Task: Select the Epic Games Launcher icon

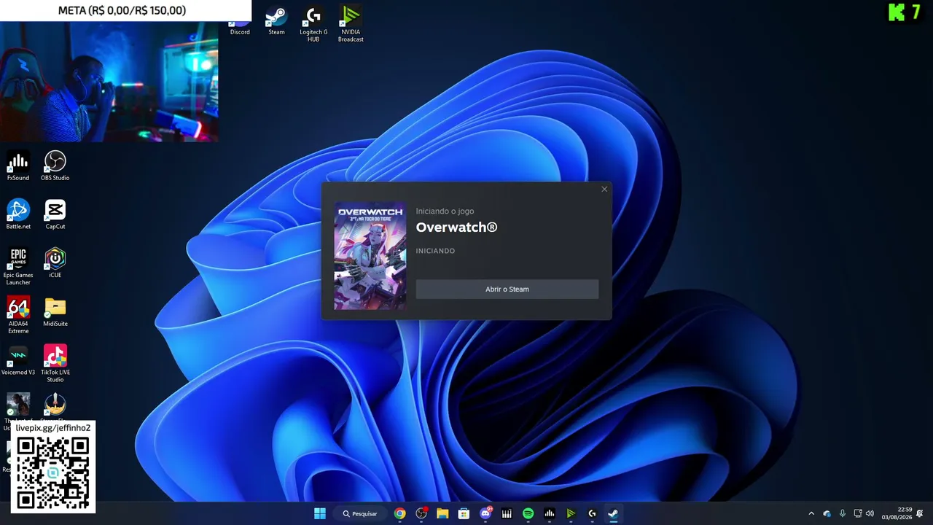Action: (18, 267)
